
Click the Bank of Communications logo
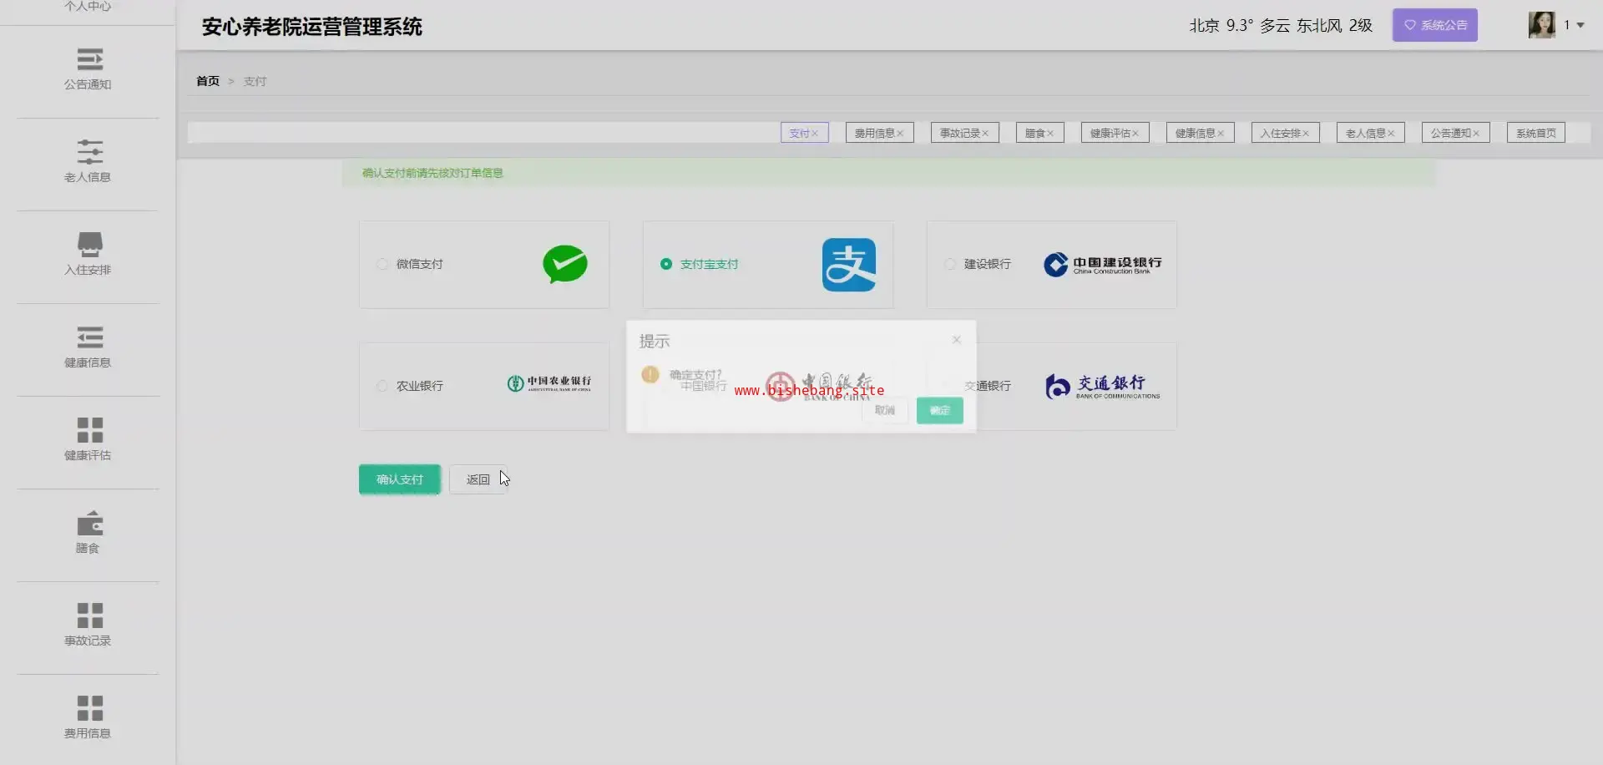tap(1102, 386)
